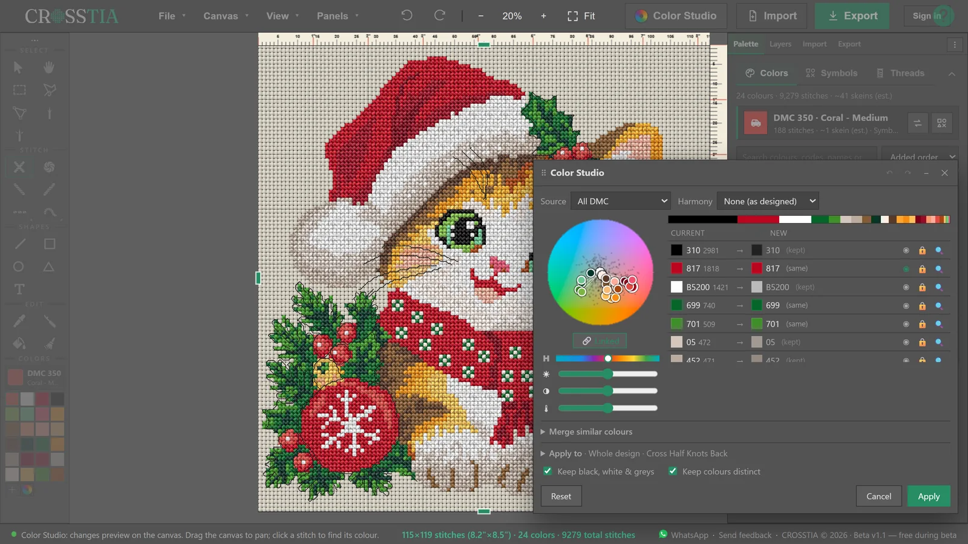Click the Undo arrow in the top toolbar

(407, 16)
